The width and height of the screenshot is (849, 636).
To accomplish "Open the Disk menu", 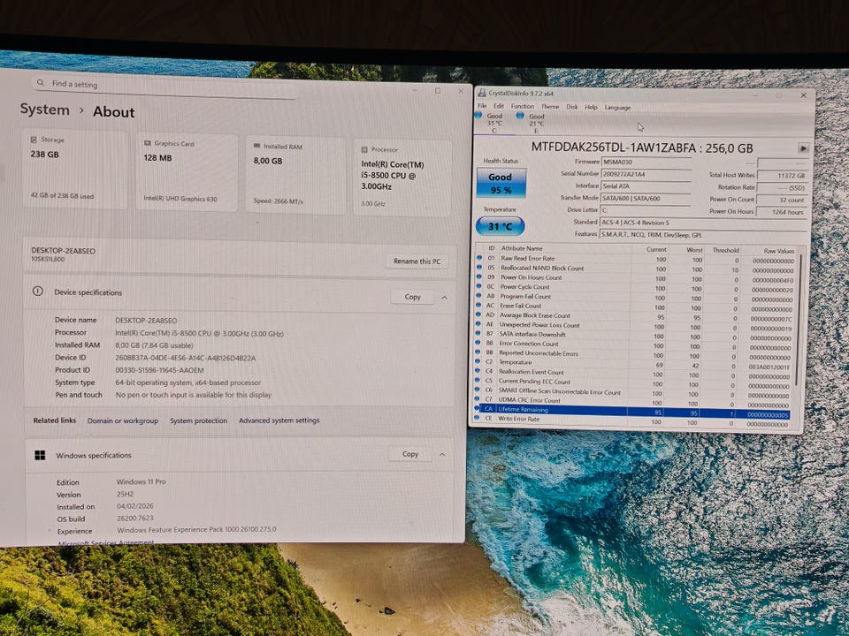I will tap(572, 107).
